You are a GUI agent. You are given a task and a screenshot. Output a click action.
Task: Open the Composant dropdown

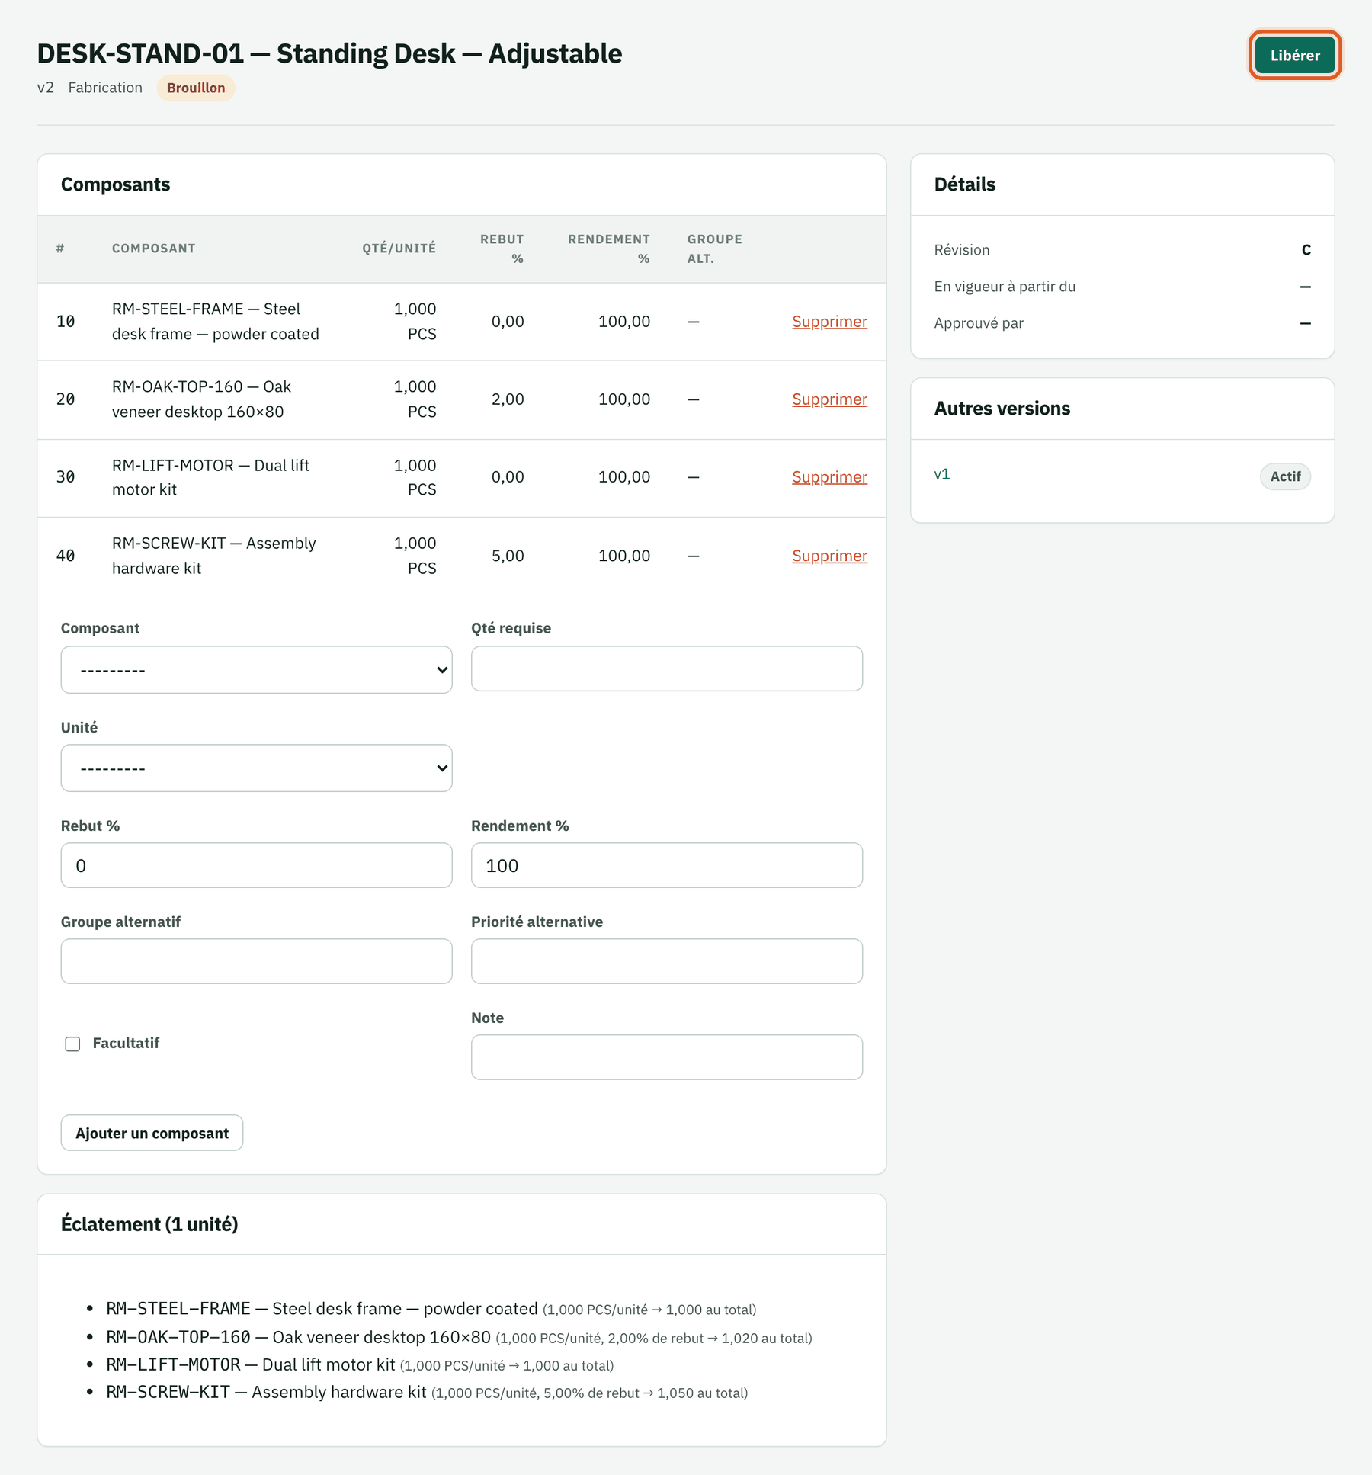(x=256, y=670)
